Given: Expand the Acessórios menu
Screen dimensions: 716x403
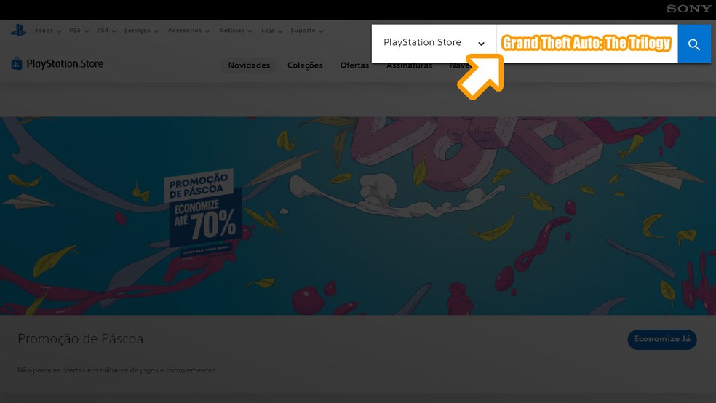Looking at the screenshot, I should (x=188, y=31).
